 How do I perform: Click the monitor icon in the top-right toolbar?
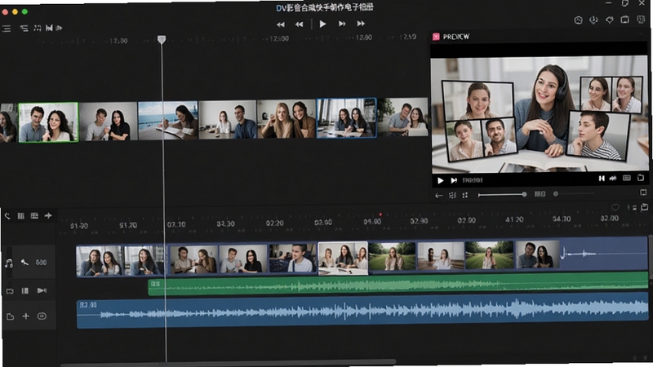pyautogui.click(x=624, y=19)
